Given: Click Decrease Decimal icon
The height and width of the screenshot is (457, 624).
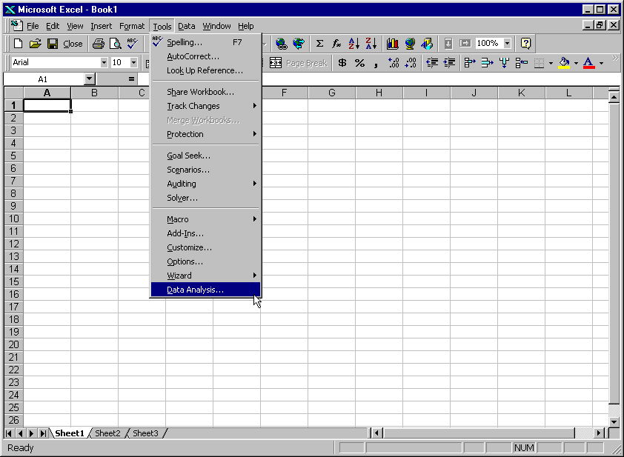Looking at the screenshot, I should pos(411,63).
